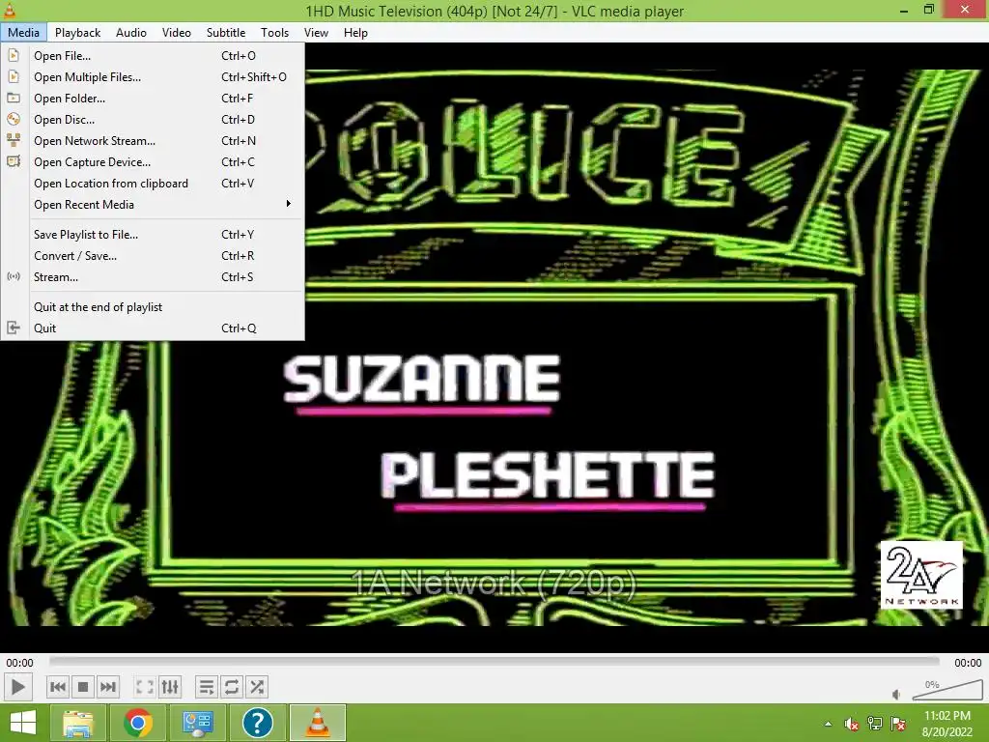This screenshot has height=742, width=989.
Task: Open Control Panel taskbar icon
Action: tap(197, 723)
